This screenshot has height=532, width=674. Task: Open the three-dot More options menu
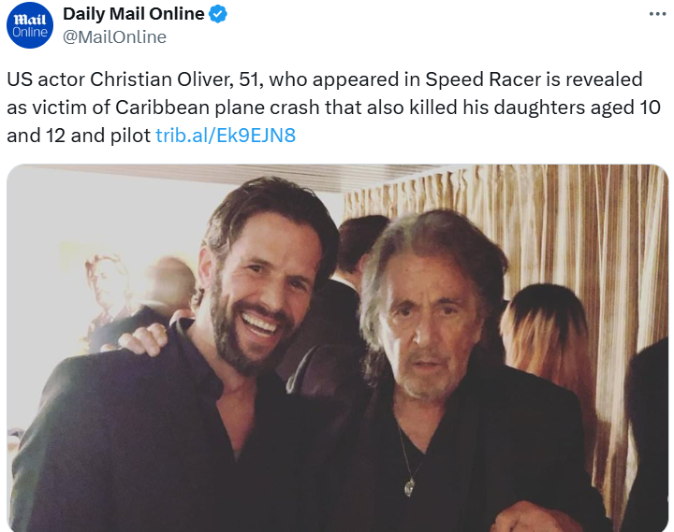658,14
